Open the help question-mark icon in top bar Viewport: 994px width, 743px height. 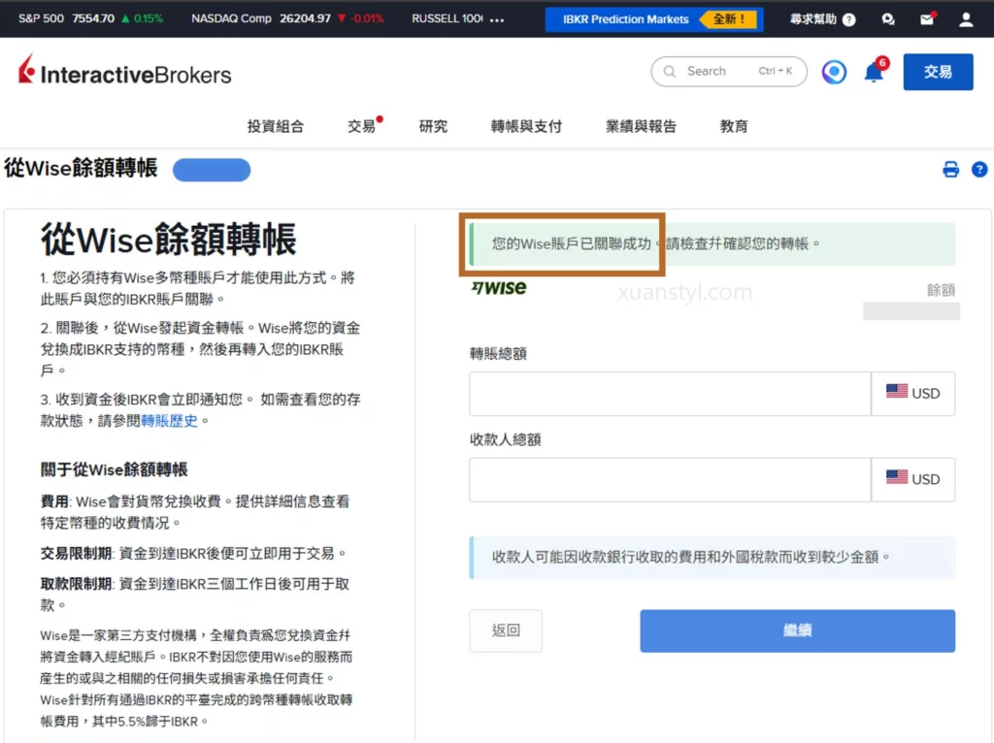(848, 19)
